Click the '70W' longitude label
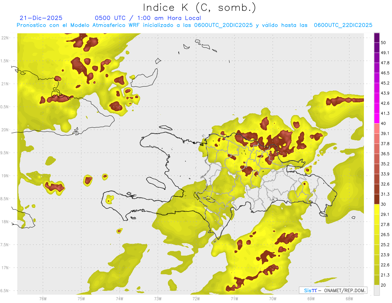392x303 pixels. (272, 298)
